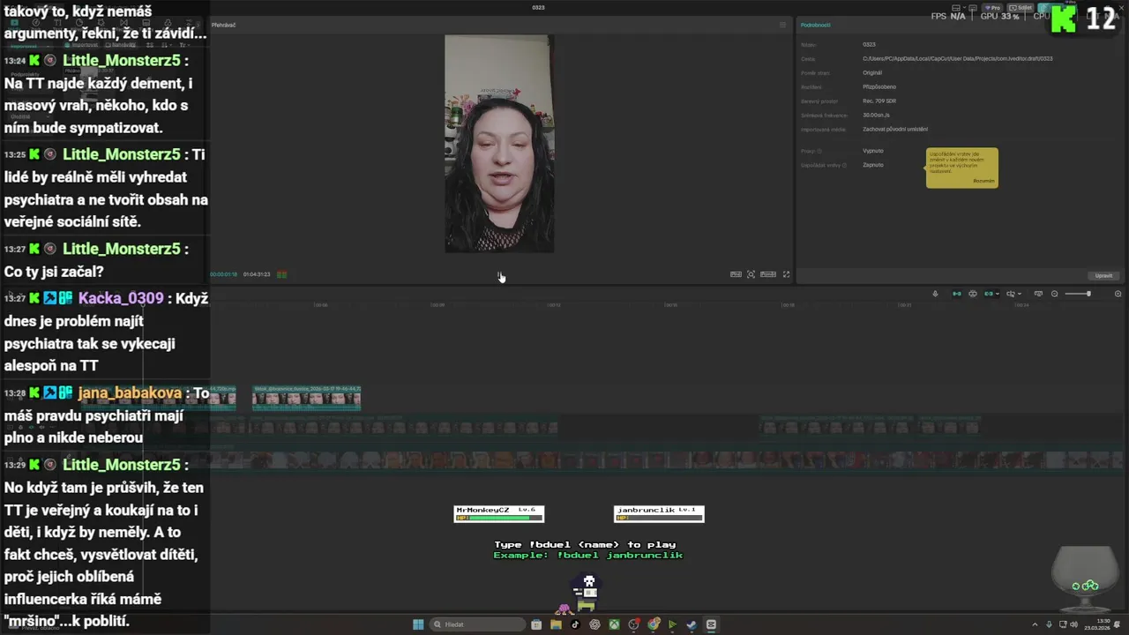Open the layout switcher icon in the title bar
Image resolution: width=1129 pixels, height=635 pixels.
point(955,7)
